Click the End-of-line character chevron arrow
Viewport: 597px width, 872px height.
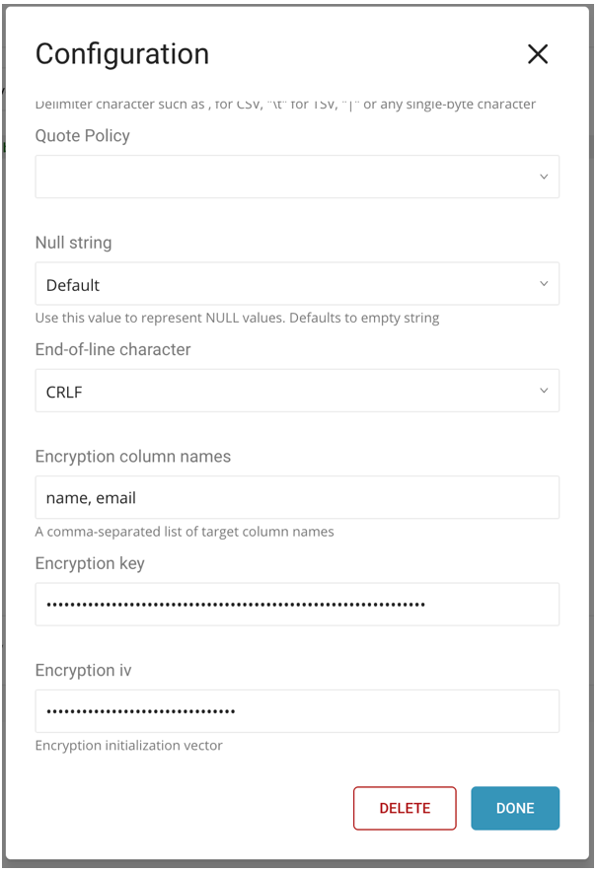tap(544, 392)
